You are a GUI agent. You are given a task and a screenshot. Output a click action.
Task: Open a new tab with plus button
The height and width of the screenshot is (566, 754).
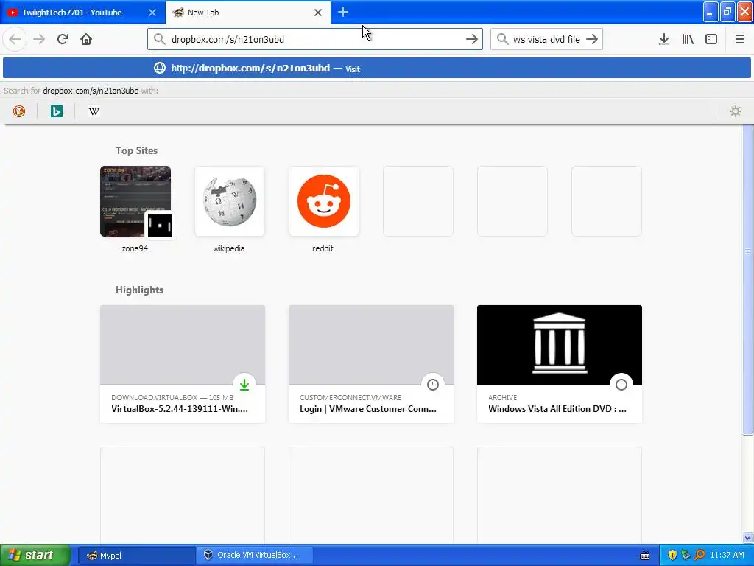coord(343,12)
